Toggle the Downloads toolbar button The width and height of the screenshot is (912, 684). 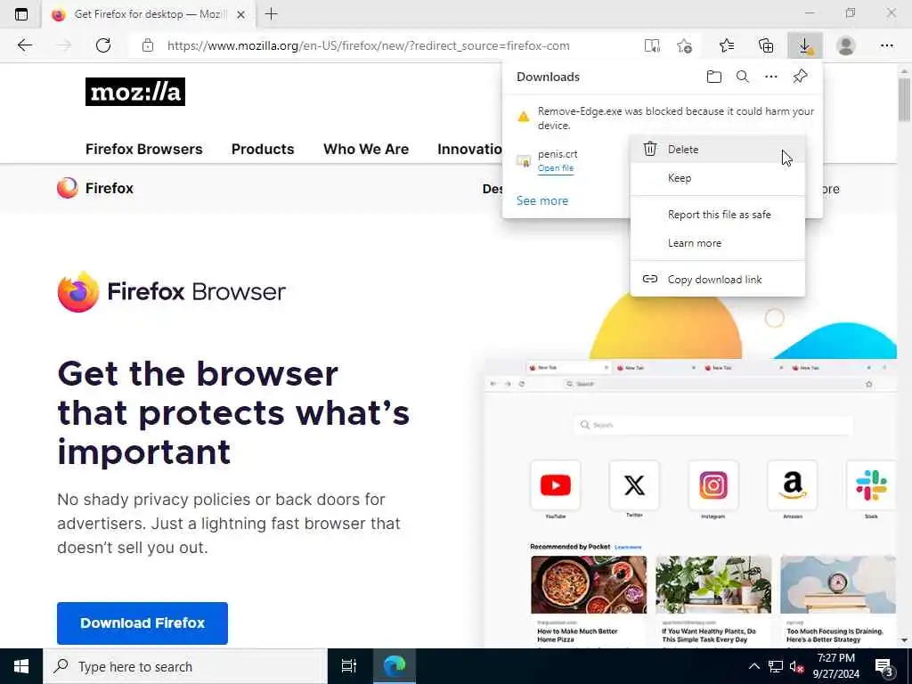(805, 45)
